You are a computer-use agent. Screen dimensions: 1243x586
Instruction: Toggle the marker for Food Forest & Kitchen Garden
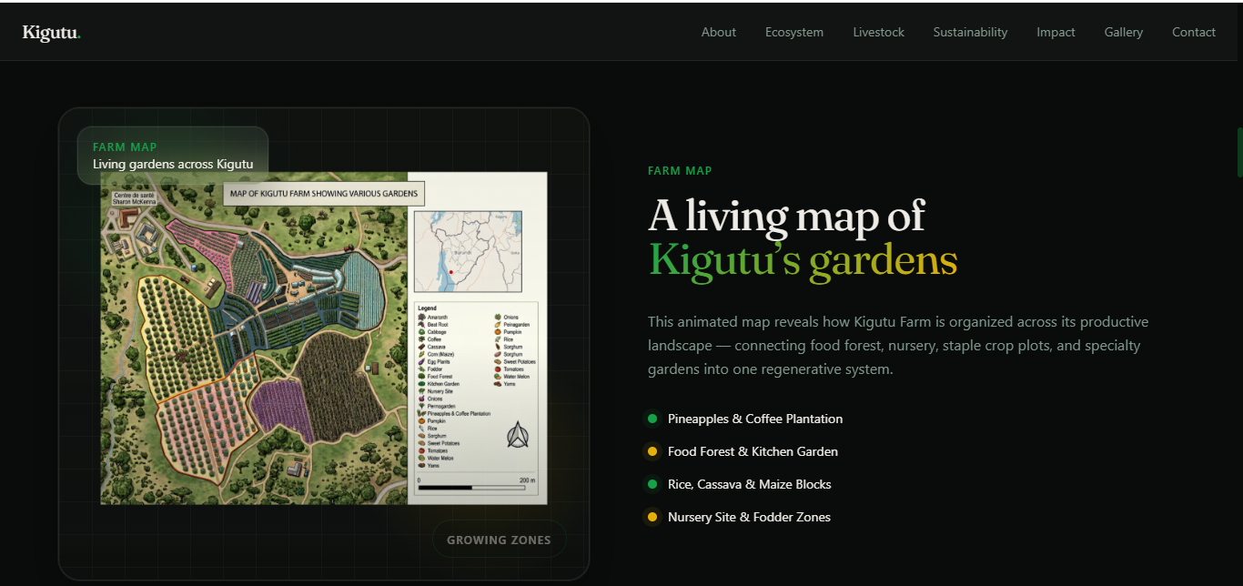tap(652, 451)
